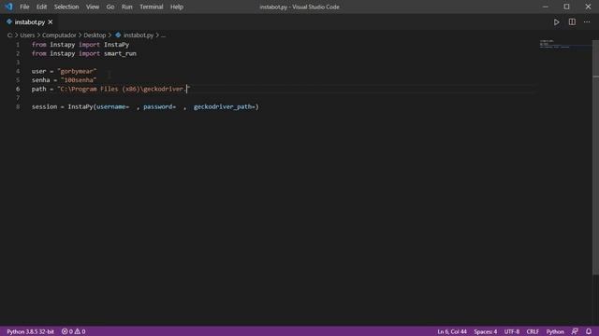Click Ln 6, Col 44 in status bar
The image size is (599, 336).
452,331
